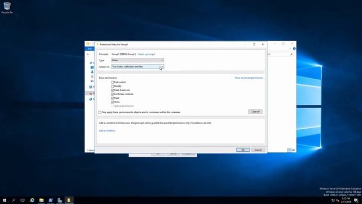362x204 pixels.
Task: Tick the Modify permission checkbox
Action: point(113,86)
